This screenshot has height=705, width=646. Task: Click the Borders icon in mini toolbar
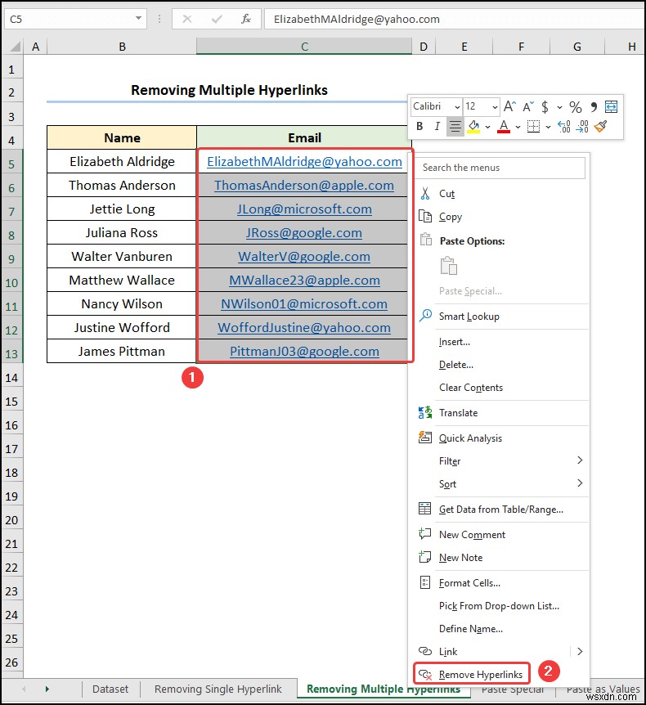534,126
